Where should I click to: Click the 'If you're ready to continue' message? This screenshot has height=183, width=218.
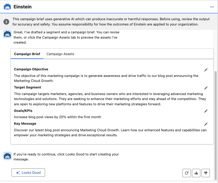click(66, 157)
